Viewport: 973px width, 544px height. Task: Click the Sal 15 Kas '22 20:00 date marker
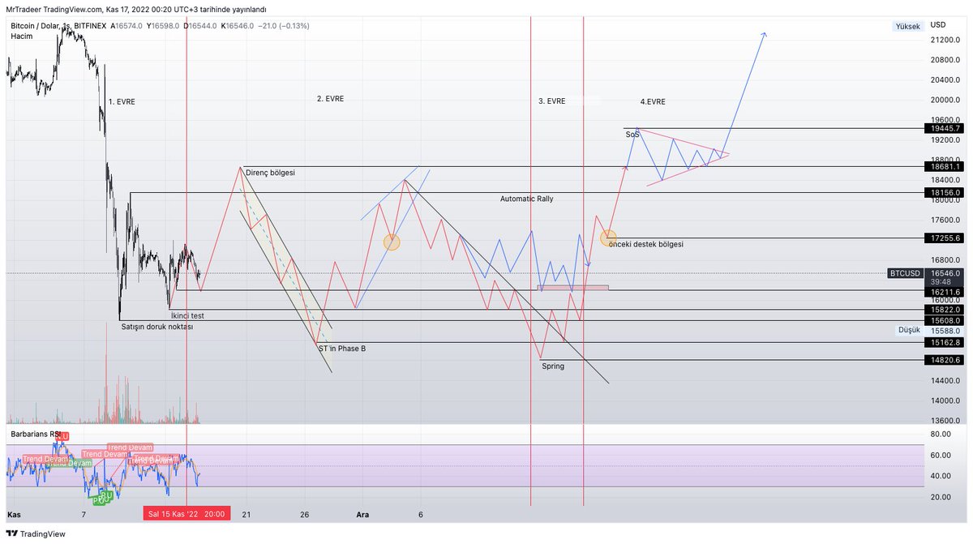[x=186, y=514]
